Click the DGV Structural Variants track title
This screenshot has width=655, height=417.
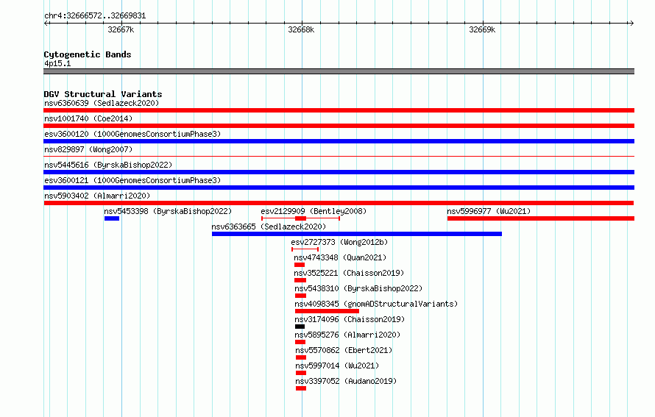[x=103, y=94]
